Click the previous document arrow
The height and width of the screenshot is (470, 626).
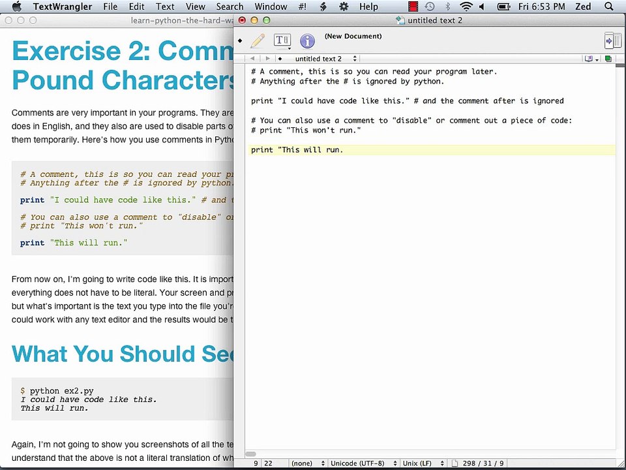coord(252,59)
